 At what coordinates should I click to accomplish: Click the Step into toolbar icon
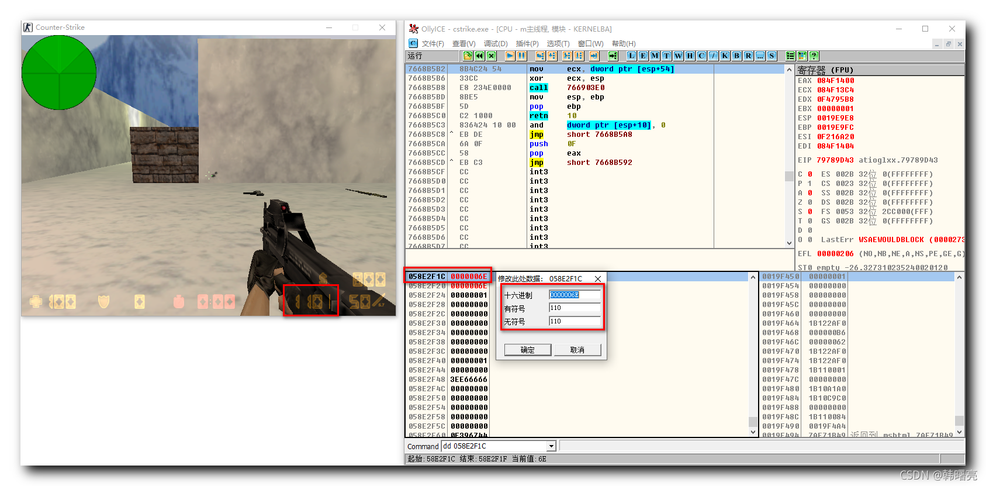click(540, 56)
